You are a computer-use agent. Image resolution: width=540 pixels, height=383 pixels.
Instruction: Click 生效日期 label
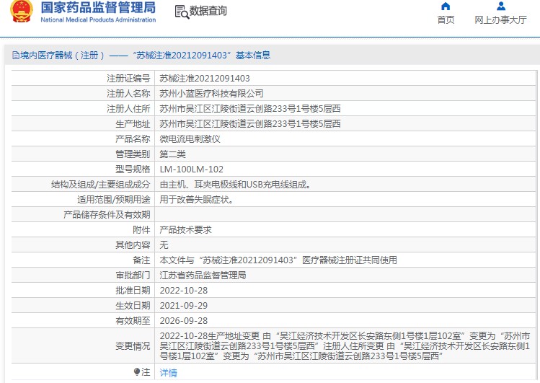(133, 306)
